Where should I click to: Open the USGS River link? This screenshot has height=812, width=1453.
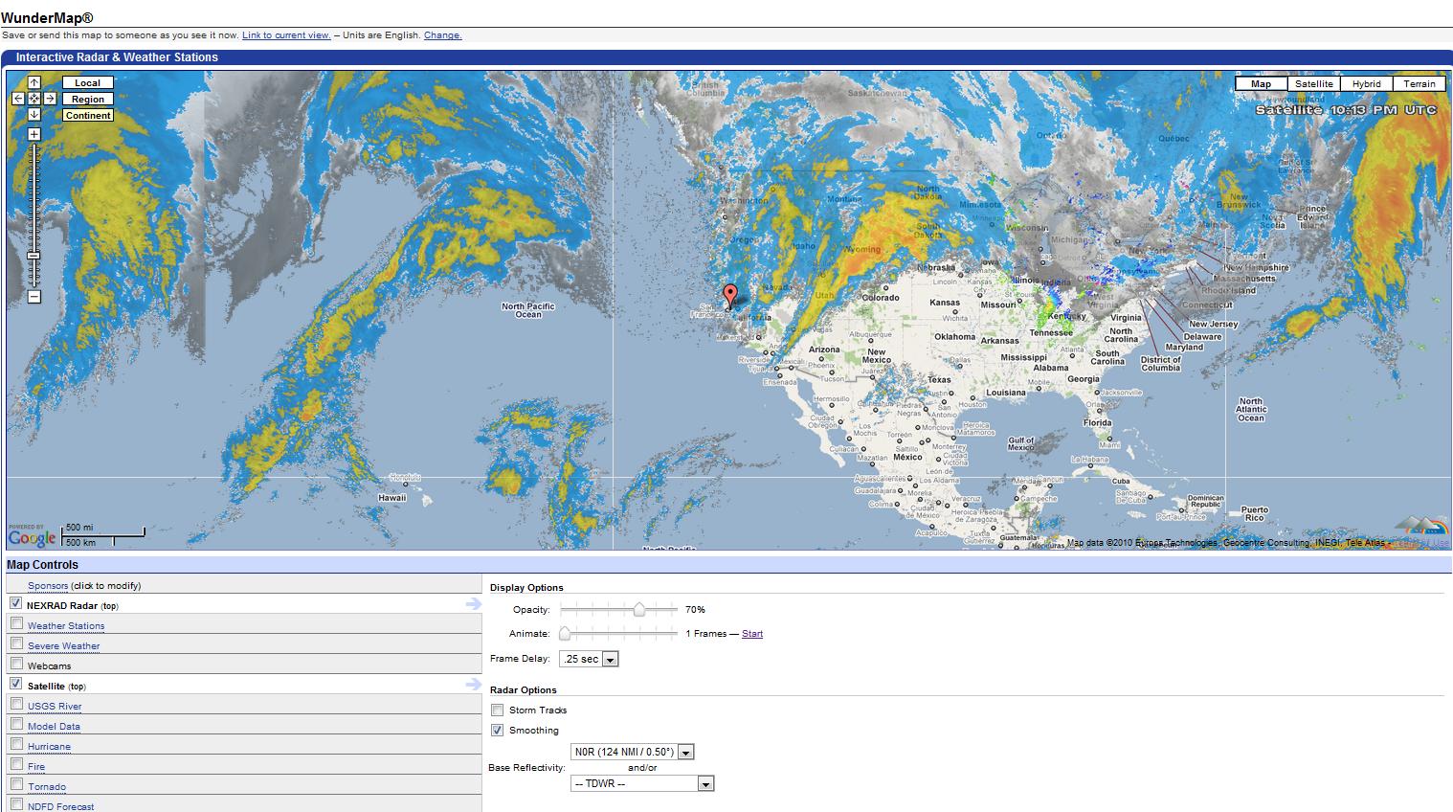click(55, 706)
